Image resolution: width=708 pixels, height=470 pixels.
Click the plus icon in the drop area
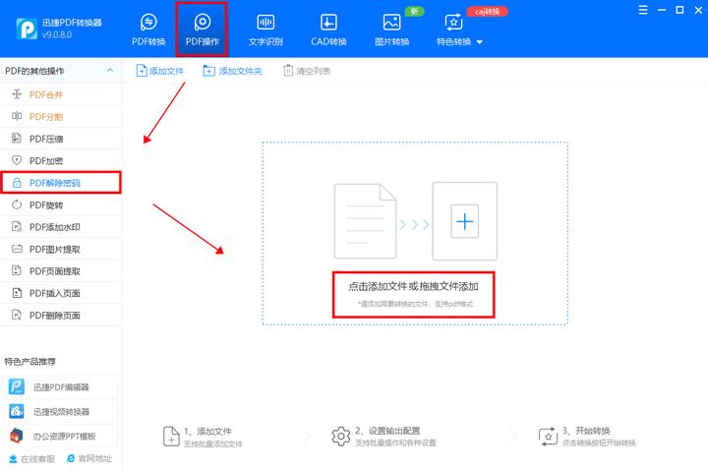coord(464,221)
